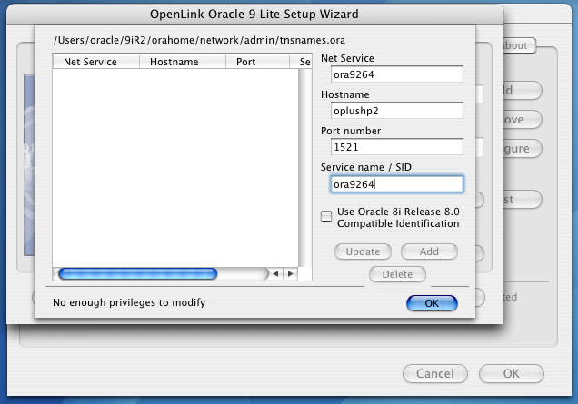Click the Net Service column header
578x404 pixels.
95,62
